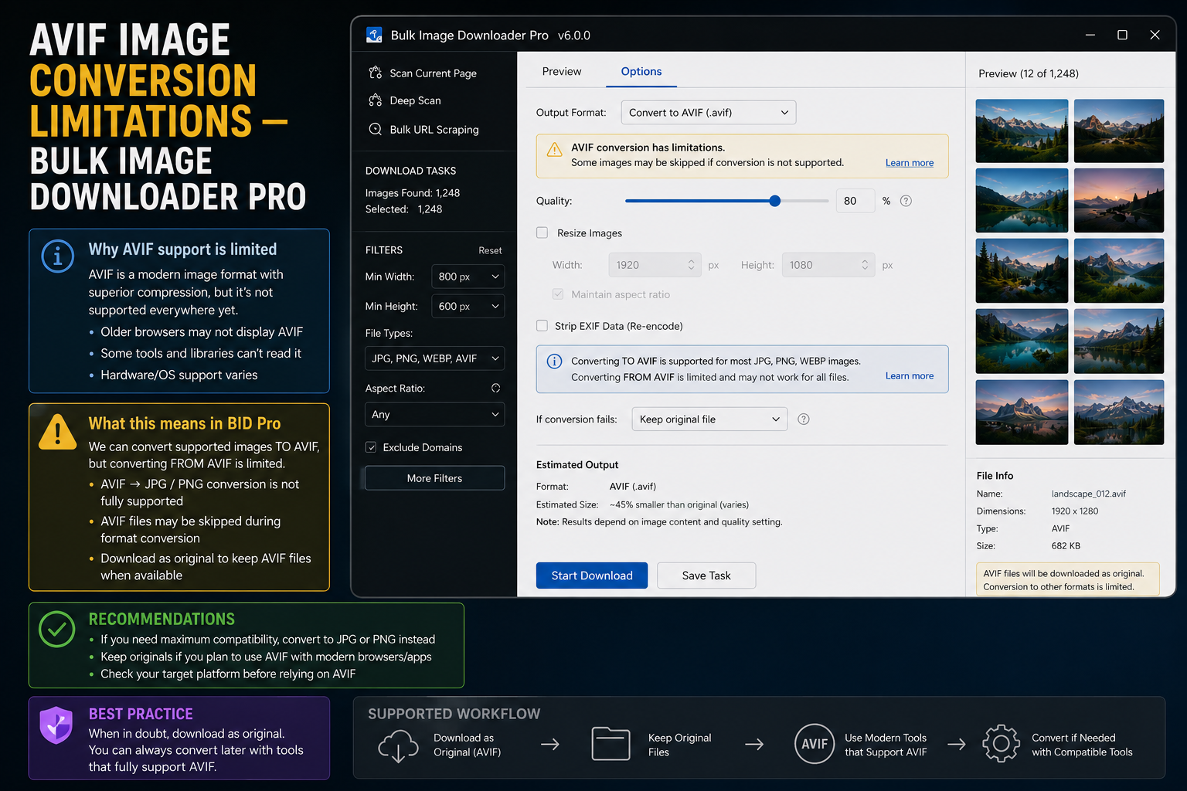Viewport: 1187px width, 791px height.
Task: Click the cloud download icon in Supported Workflow
Action: point(398,745)
